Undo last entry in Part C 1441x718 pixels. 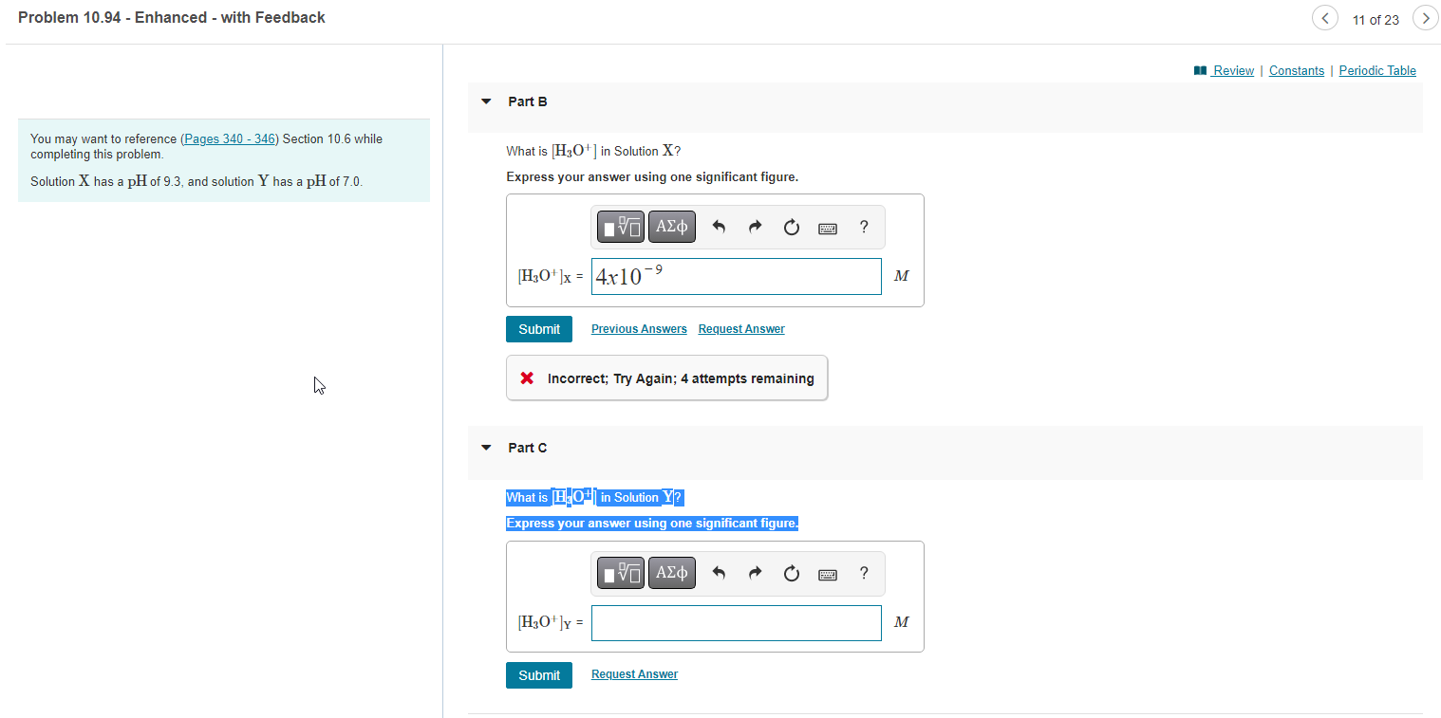coord(719,573)
